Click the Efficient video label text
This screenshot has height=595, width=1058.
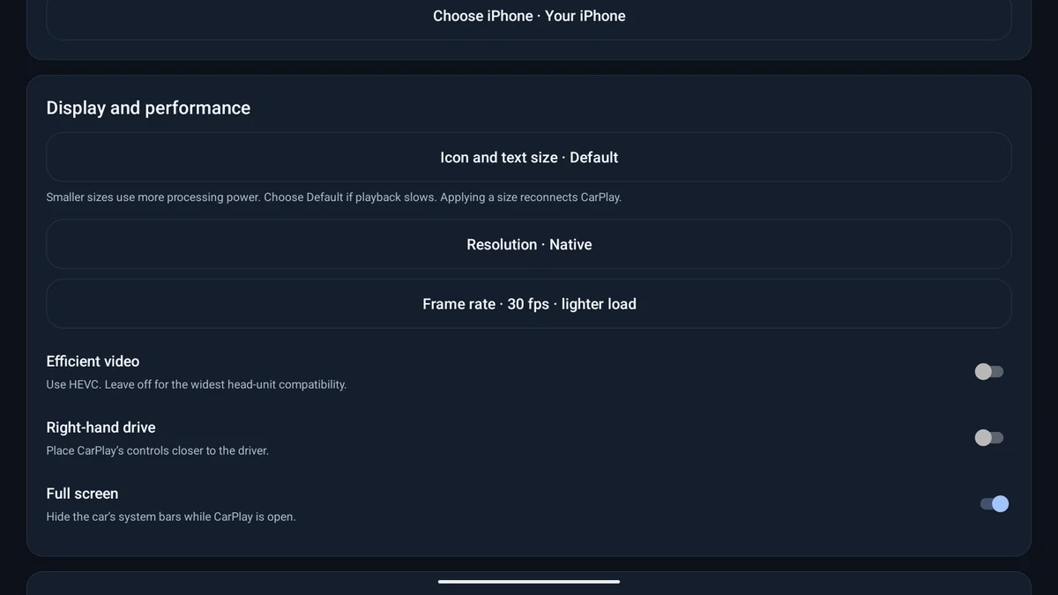[93, 361]
